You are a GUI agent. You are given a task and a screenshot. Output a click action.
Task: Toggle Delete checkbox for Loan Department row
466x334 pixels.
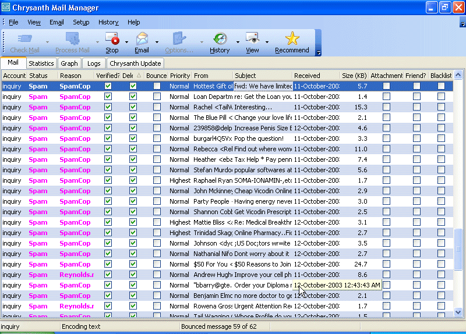[x=133, y=97]
